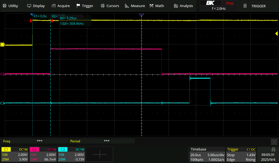Click the C2 66.7mV offset value
The image size is (279, 163).
50,159
